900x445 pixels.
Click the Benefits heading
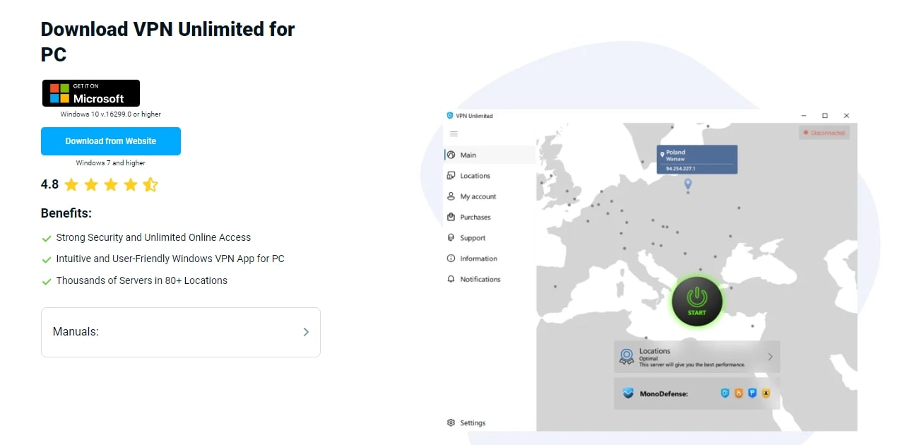tap(66, 213)
